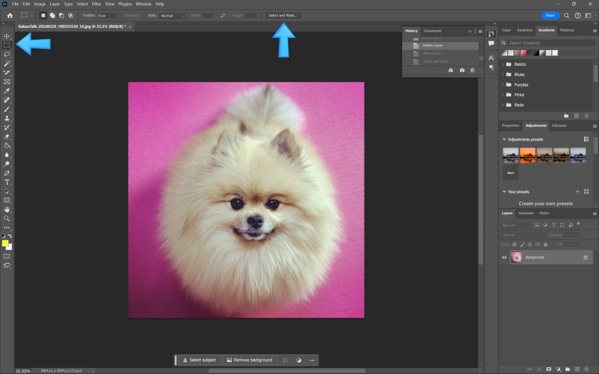
Task: Create a new gradient in Gradients panel
Action: [x=577, y=116]
